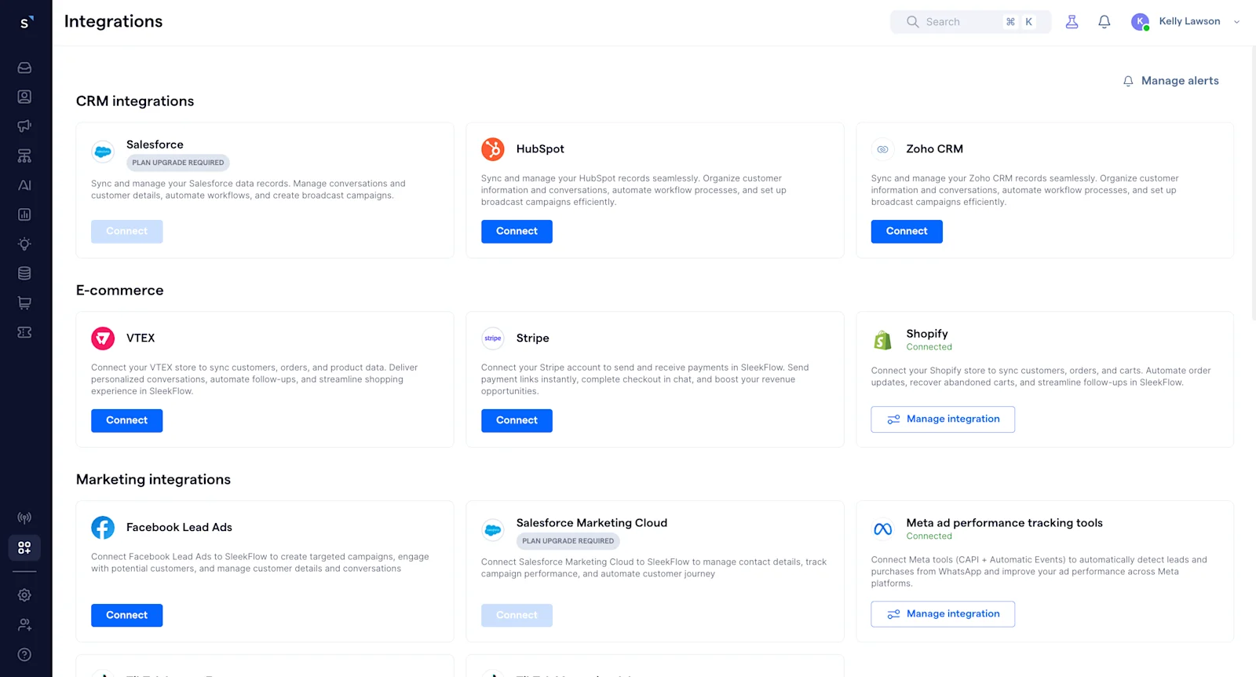This screenshot has width=1256, height=677.
Task: Click the disabled Salesforce Connect button
Action: 126,232
